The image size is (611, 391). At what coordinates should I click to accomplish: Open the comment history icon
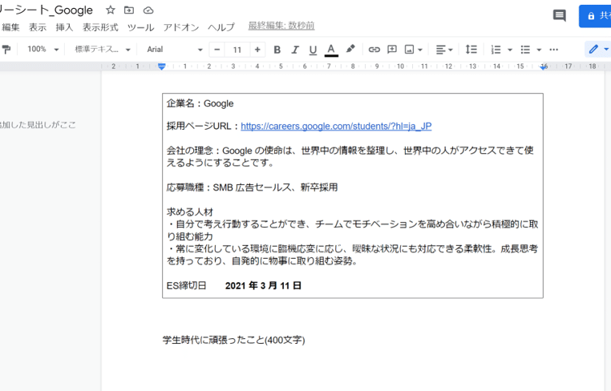click(560, 16)
